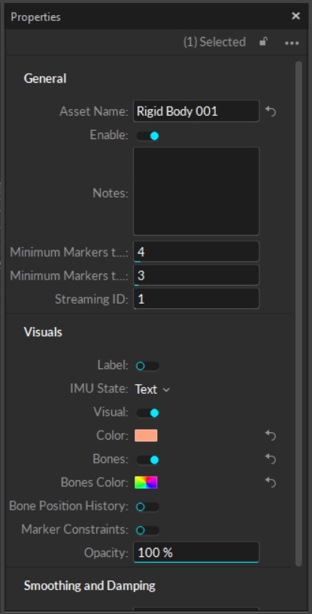Screen dimensions: 312x614
Task: Open the IMU State dropdown
Action: coord(153,389)
